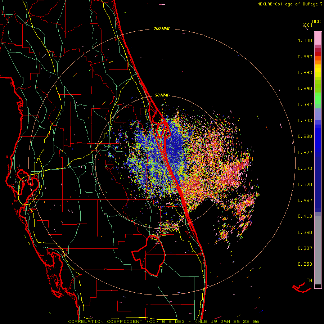Click the gray lower segment of the colorbar

pos(318,250)
